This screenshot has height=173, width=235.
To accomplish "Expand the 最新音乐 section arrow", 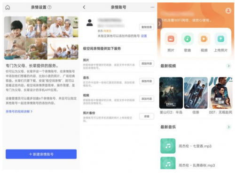I will tap(228, 127).
